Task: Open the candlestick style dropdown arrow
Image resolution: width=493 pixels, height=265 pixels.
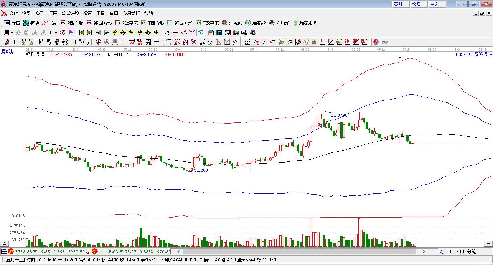Action: point(56,33)
